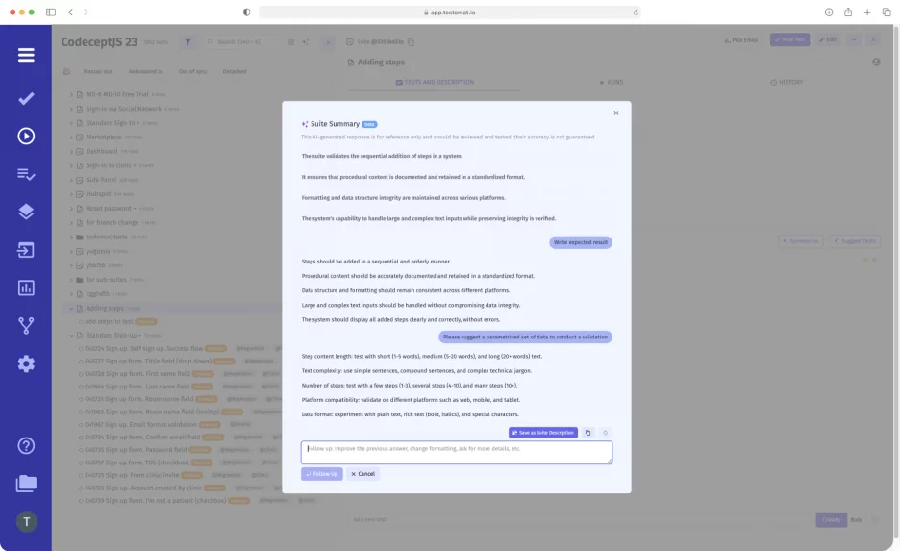Copy summary using the copy icon
The height and width of the screenshot is (551, 900).
point(588,433)
